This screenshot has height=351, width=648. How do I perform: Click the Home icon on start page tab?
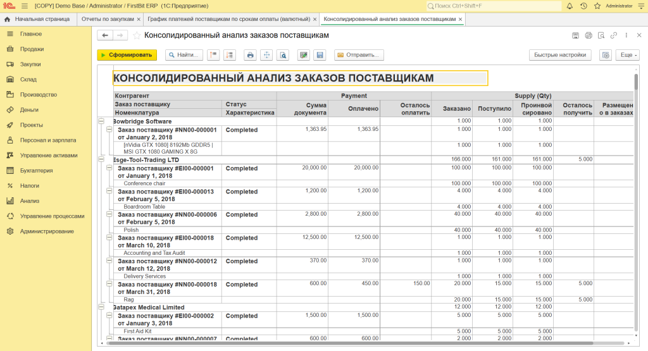coord(7,19)
